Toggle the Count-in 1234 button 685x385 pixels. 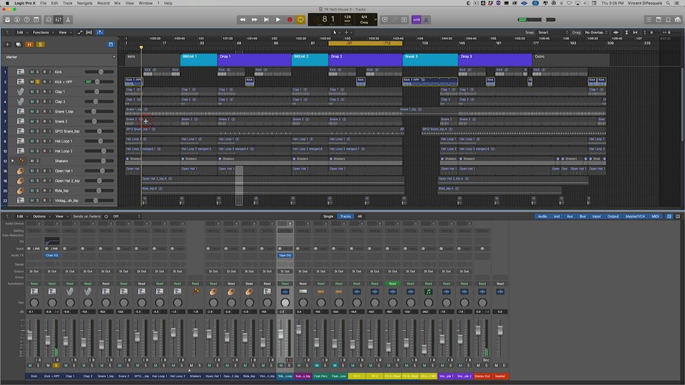click(x=416, y=20)
